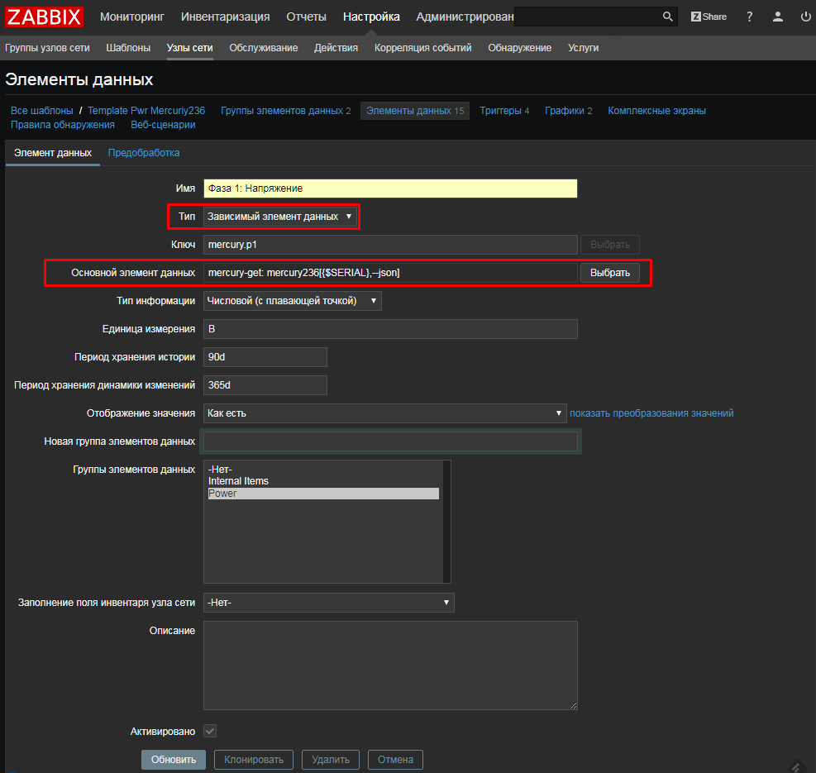816x773 pixels.
Task: Click the Клонировать button
Action: tap(254, 760)
